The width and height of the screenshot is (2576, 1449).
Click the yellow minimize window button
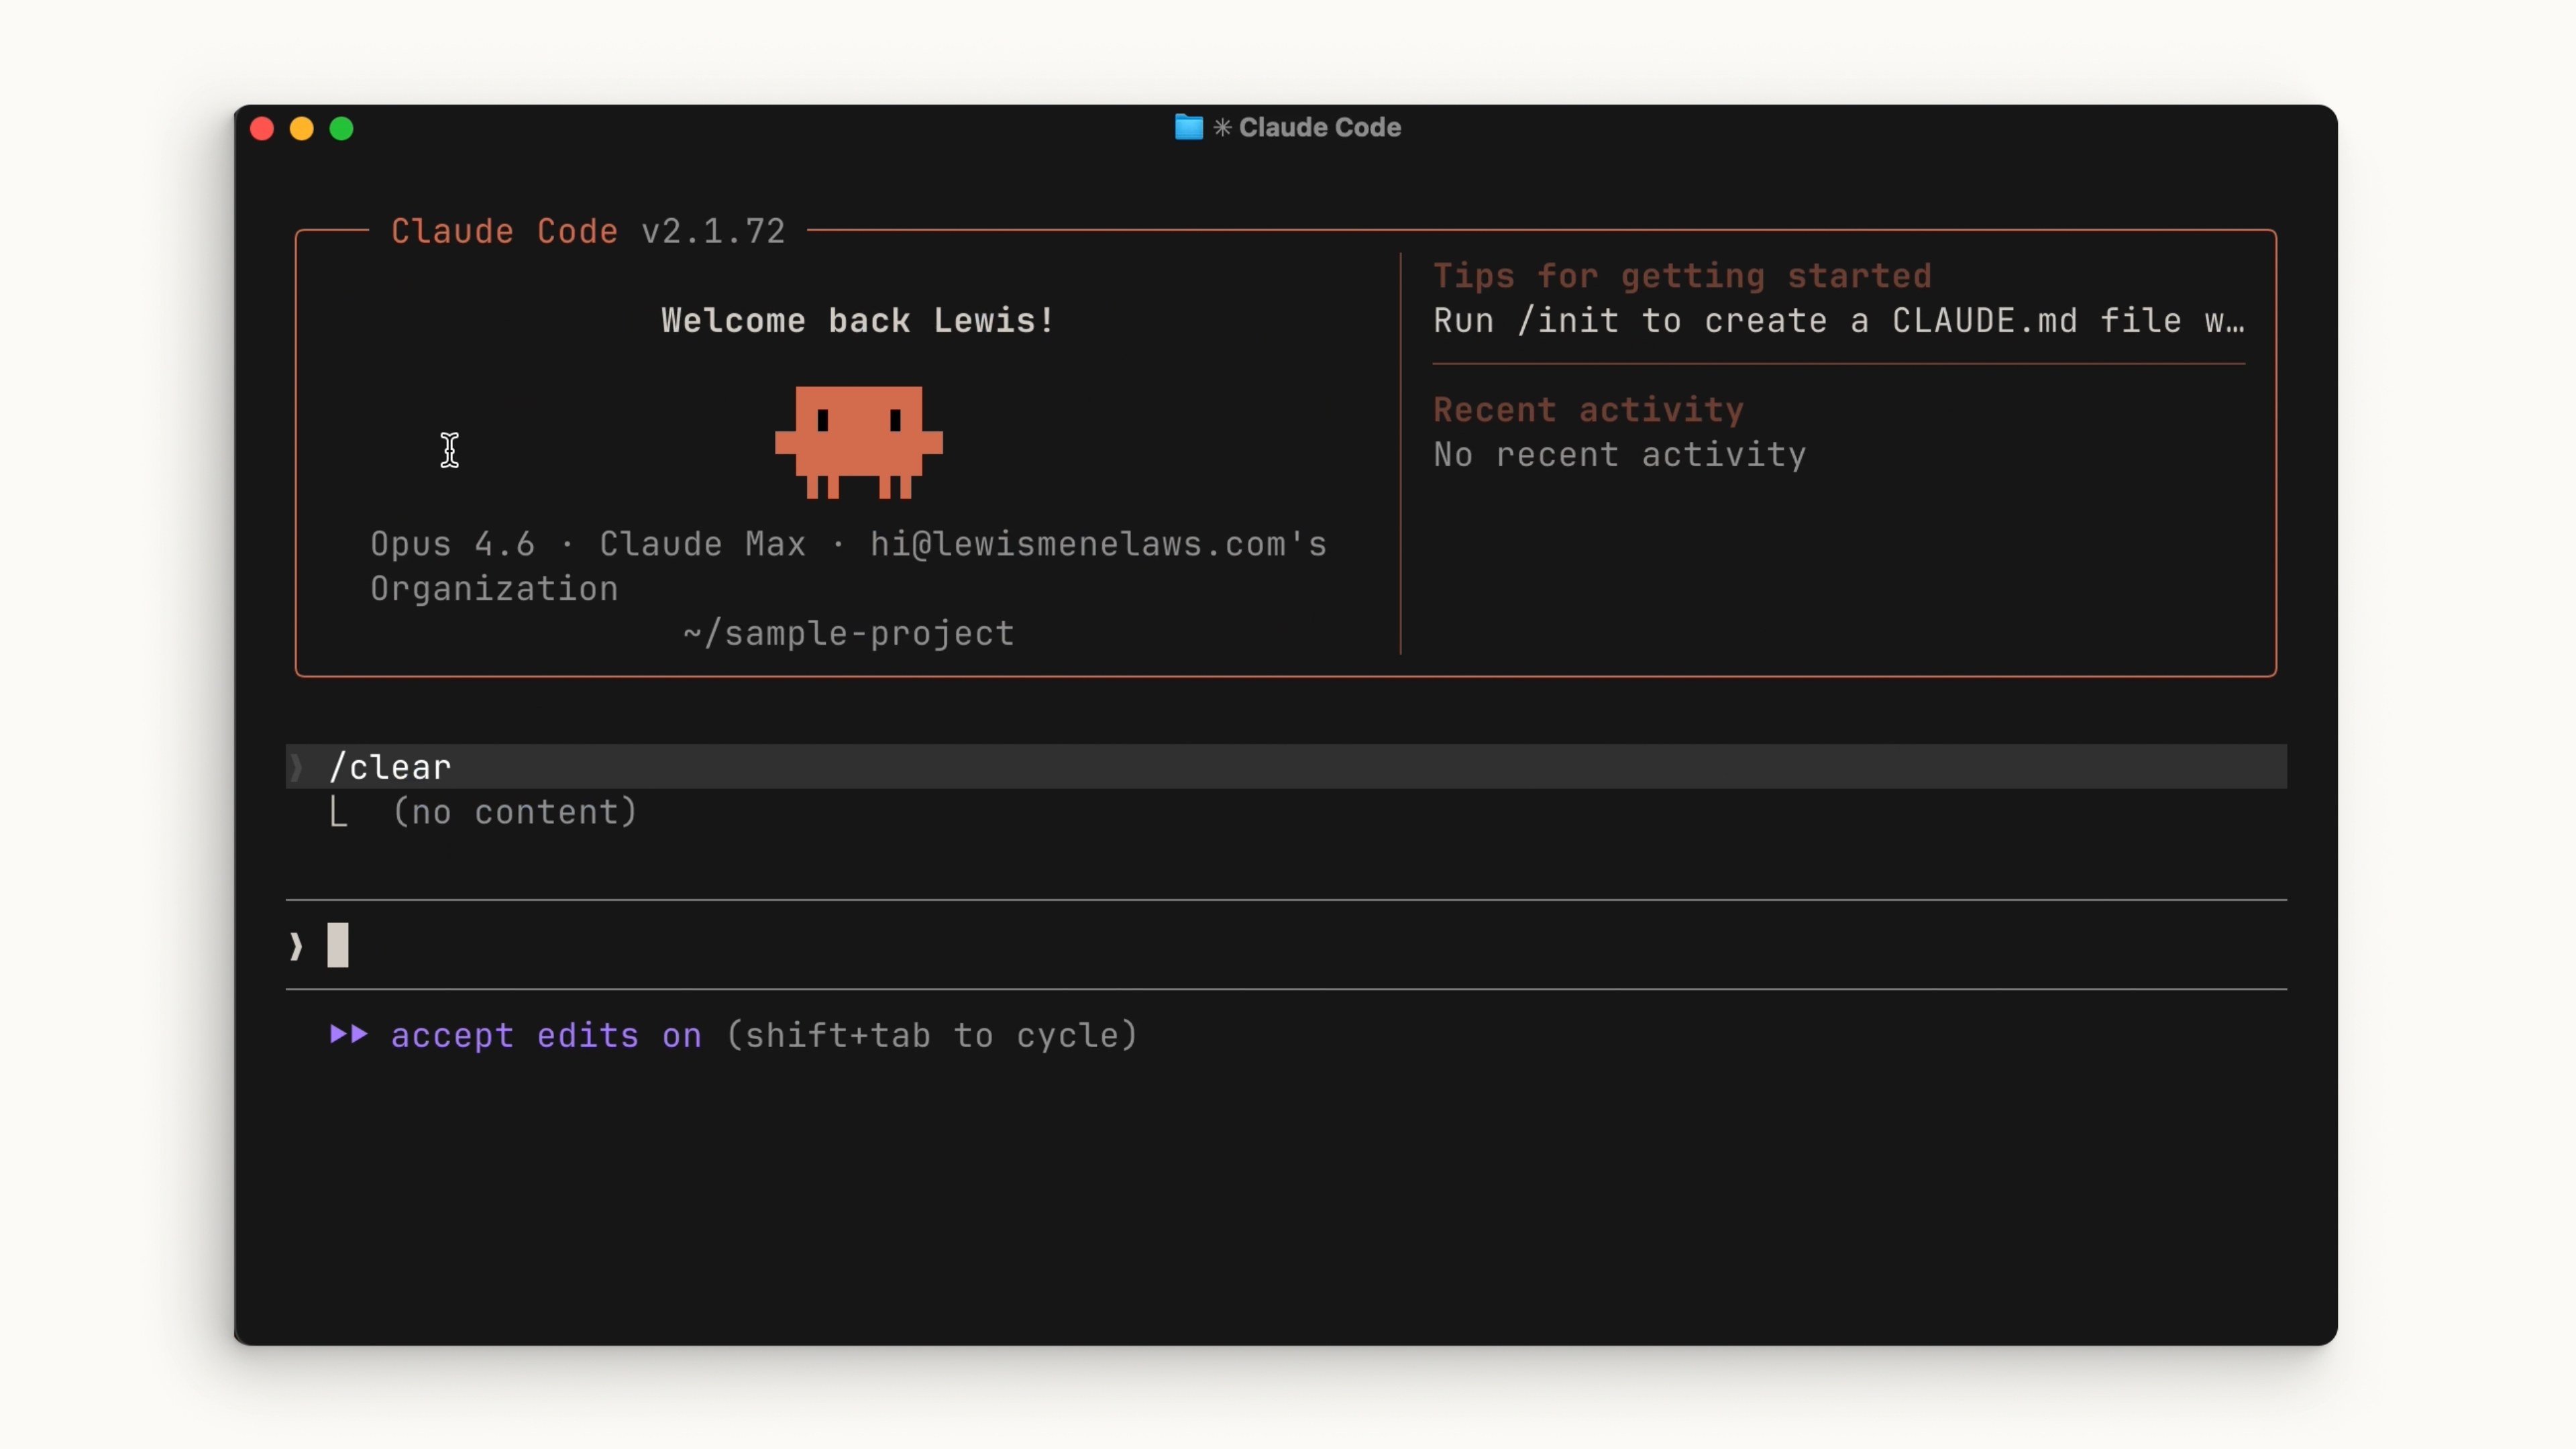click(x=301, y=128)
